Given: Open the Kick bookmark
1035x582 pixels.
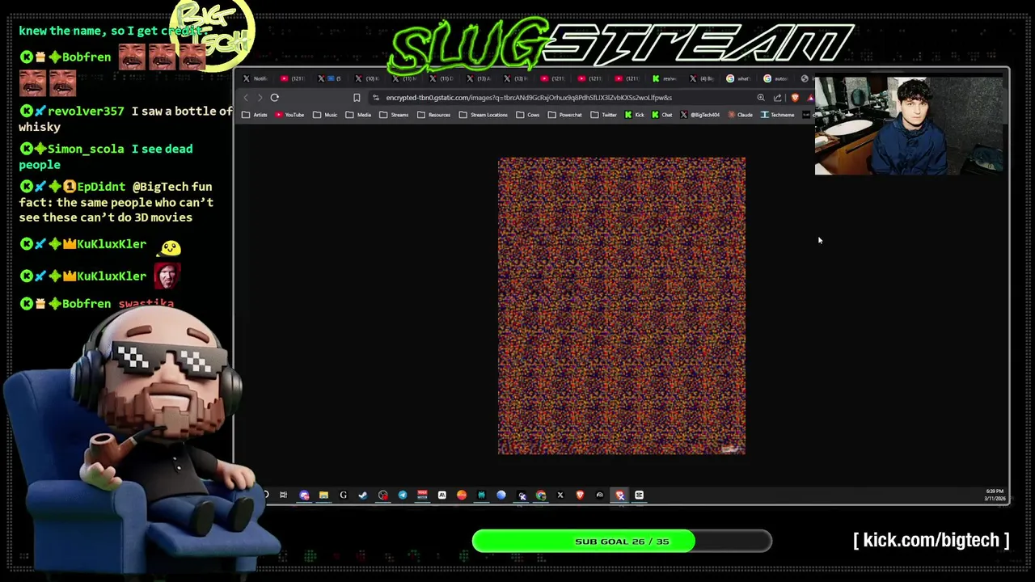Looking at the screenshot, I should tap(634, 115).
